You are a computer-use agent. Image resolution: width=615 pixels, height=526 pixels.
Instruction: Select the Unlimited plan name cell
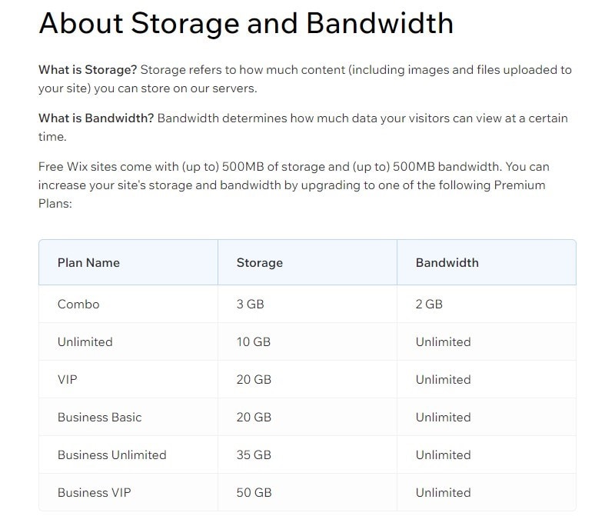click(x=85, y=341)
